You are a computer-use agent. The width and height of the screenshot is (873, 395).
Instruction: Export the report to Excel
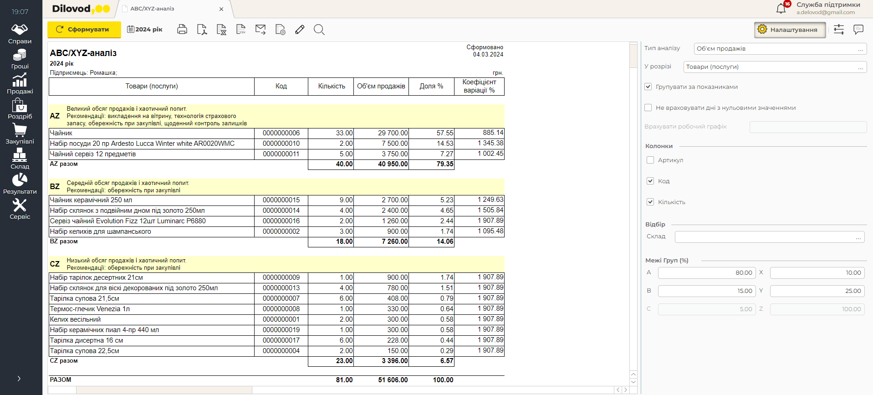pyautogui.click(x=221, y=30)
